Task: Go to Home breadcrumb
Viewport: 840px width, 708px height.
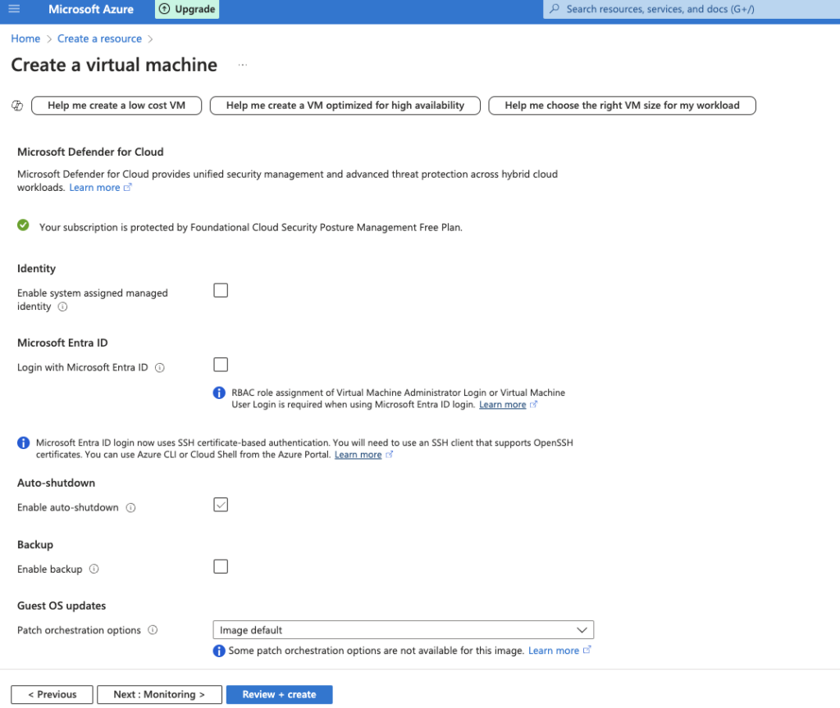Action: coord(25,39)
